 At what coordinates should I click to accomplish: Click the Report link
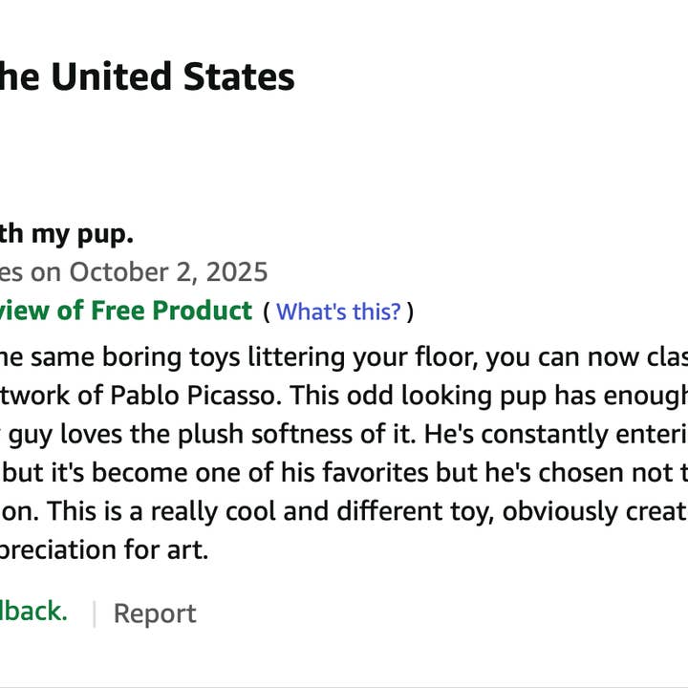[154, 613]
